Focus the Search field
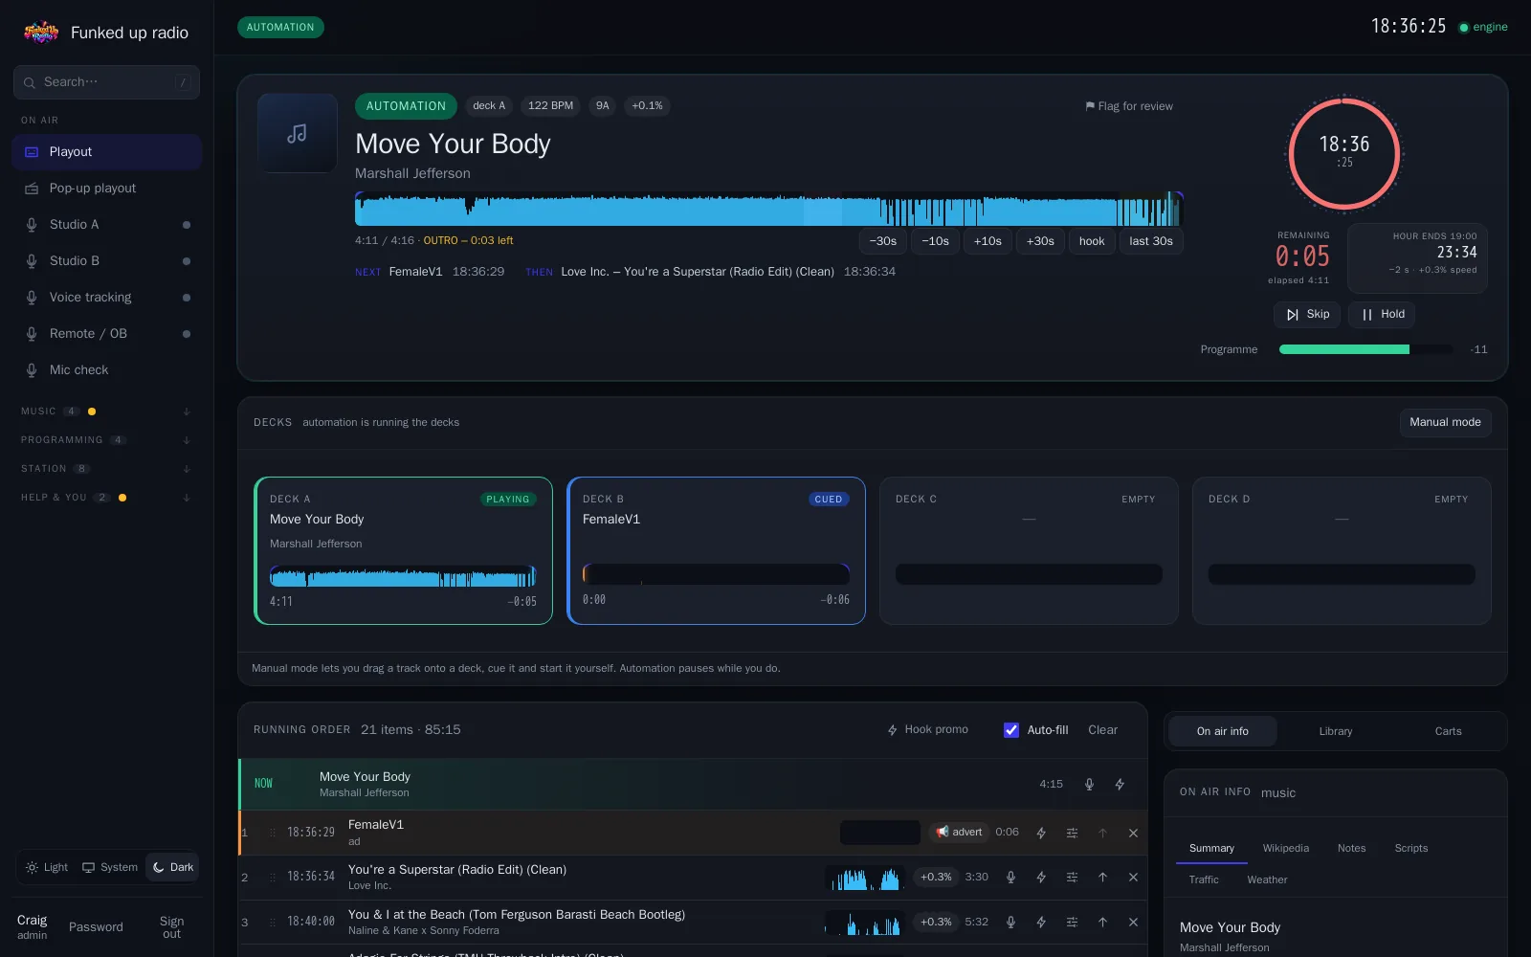1531x957 pixels. [106, 82]
